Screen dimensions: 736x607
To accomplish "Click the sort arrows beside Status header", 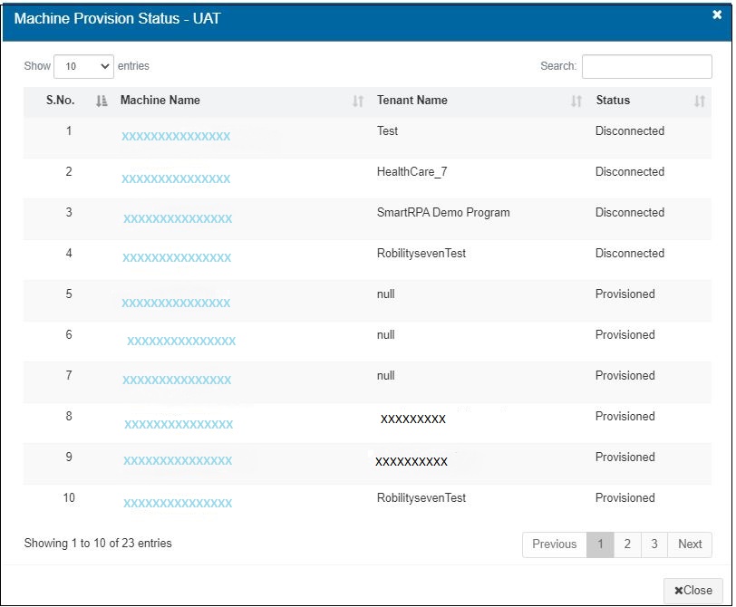I will (699, 101).
